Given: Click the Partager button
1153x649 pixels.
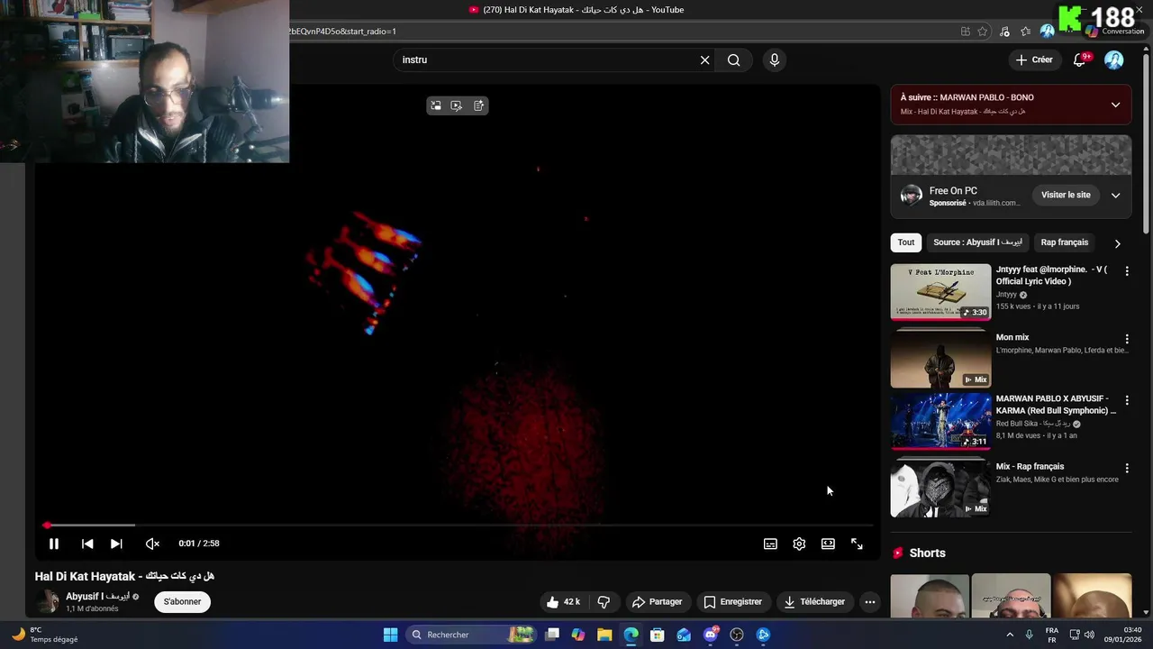Looking at the screenshot, I should (x=657, y=601).
